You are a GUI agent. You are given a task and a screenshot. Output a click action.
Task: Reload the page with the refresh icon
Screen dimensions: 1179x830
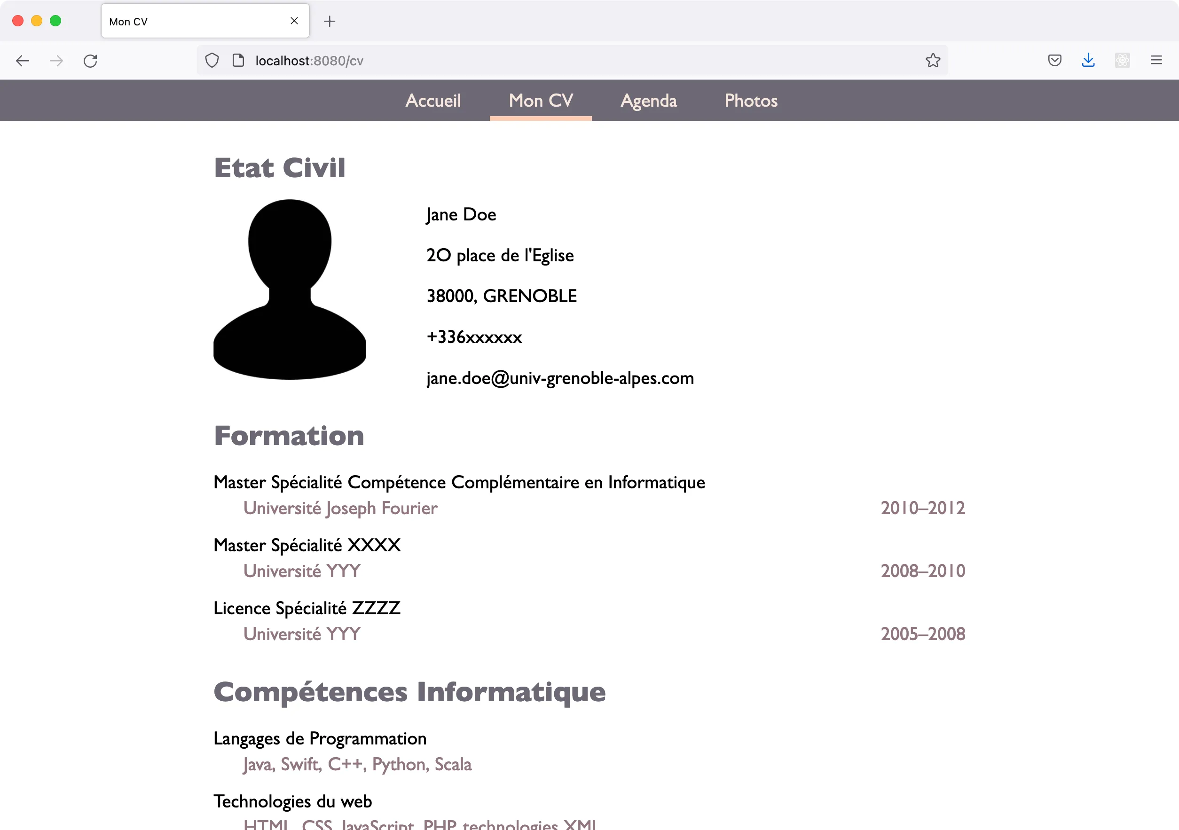pos(90,61)
